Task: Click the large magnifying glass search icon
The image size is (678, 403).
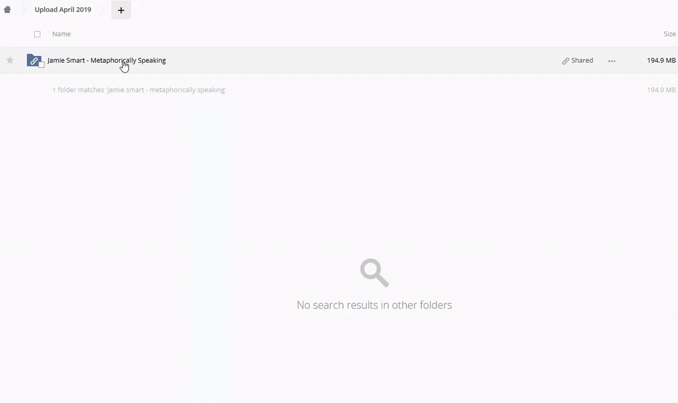Action: pyautogui.click(x=374, y=273)
